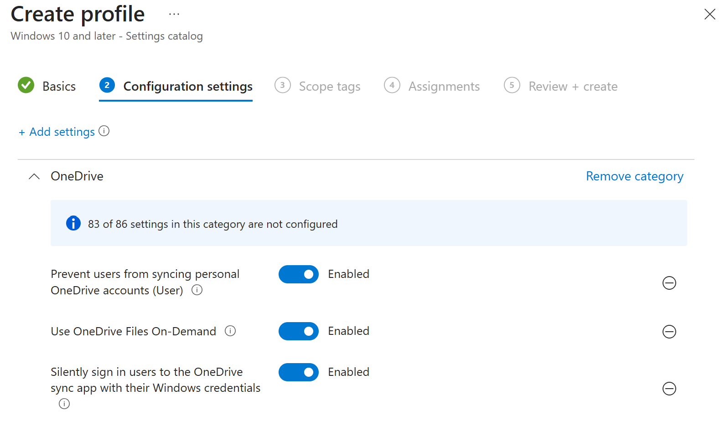Click 'Windows 10 and later - Settings catalog' subtitle
725x431 pixels.
point(107,36)
